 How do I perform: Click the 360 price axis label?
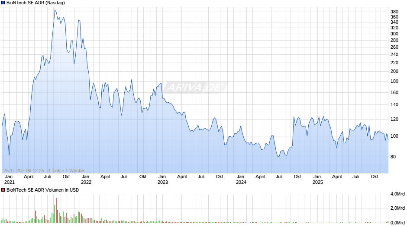pyautogui.click(x=394, y=17)
